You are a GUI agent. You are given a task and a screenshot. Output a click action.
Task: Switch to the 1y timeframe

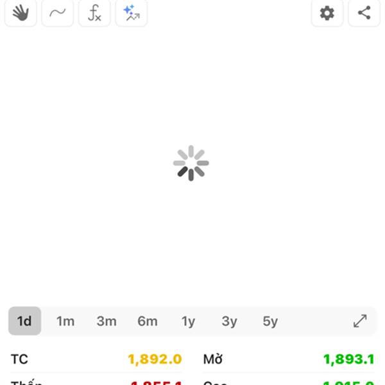point(188,321)
